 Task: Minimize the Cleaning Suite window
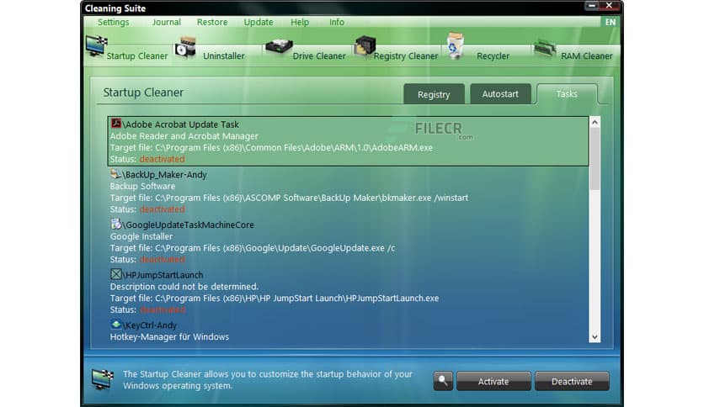click(592, 5)
